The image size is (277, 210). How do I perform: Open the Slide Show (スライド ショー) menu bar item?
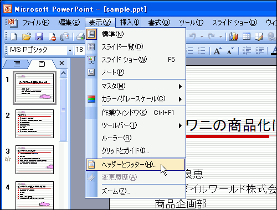[x=234, y=23]
